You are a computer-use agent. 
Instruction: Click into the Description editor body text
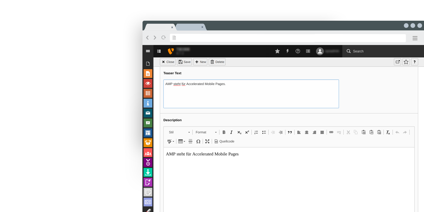(202, 154)
